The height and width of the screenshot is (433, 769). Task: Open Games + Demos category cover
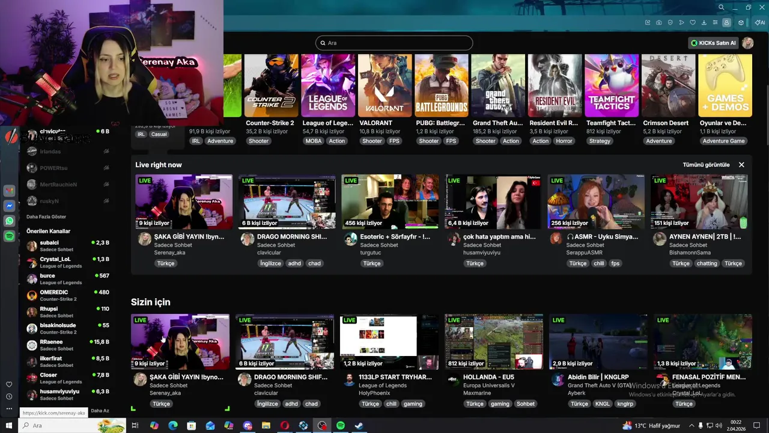point(725,85)
